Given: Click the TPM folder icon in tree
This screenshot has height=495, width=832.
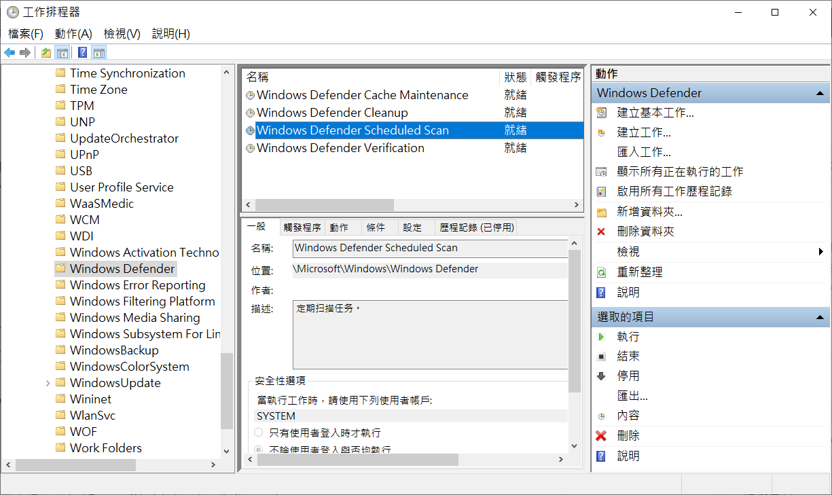Looking at the screenshot, I should [60, 105].
